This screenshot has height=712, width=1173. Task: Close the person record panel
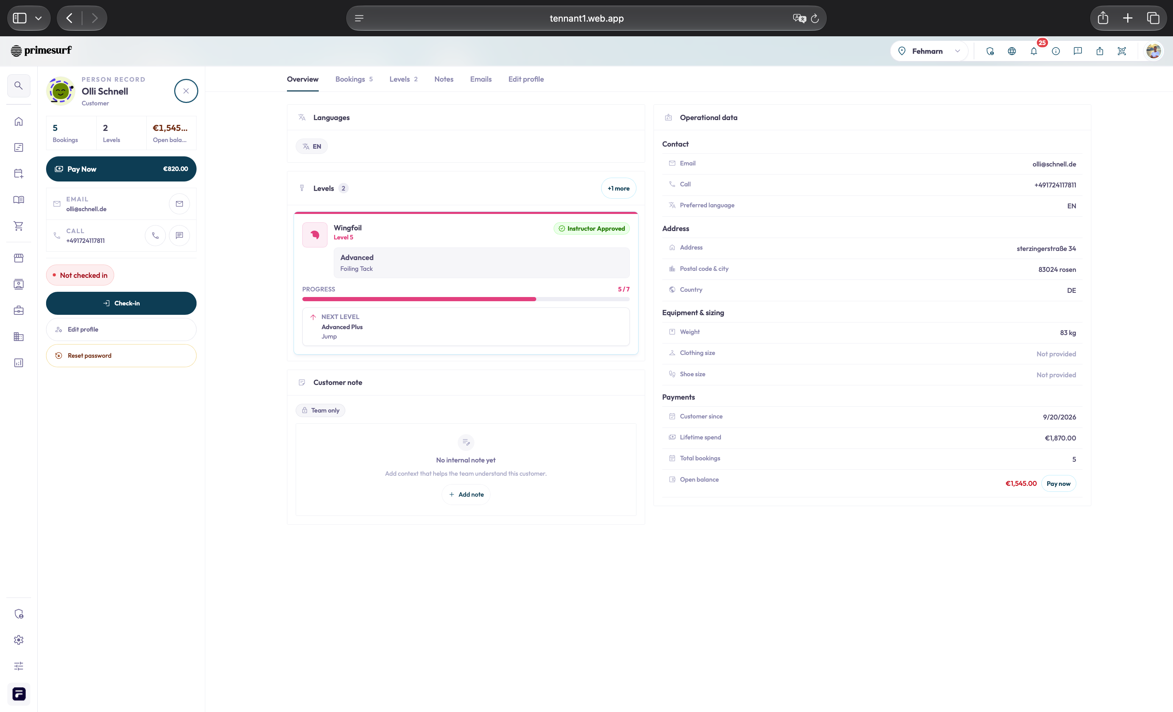[x=186, y=91]
